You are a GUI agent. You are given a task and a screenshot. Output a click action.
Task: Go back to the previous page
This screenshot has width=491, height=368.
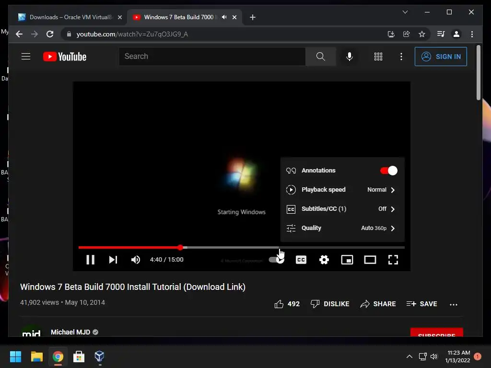pos(19,34)
